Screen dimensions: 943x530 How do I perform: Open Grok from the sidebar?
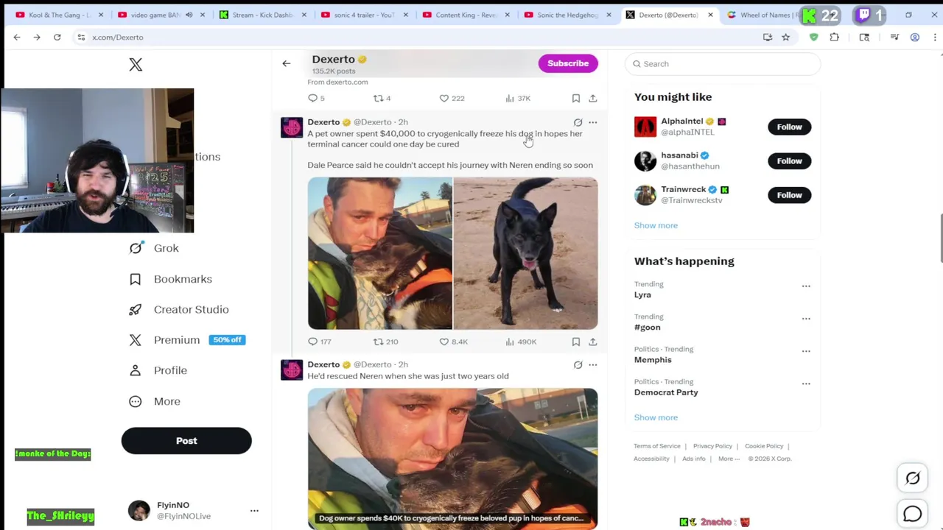click(x=154, y=248)
